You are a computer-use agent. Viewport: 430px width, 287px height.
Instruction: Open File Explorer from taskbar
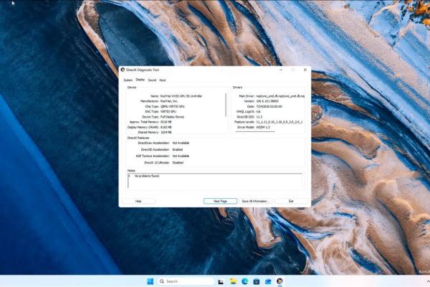tap(233, 281)
